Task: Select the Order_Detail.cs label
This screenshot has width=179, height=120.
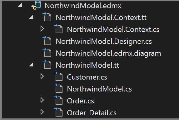Action: coord(92,113)
